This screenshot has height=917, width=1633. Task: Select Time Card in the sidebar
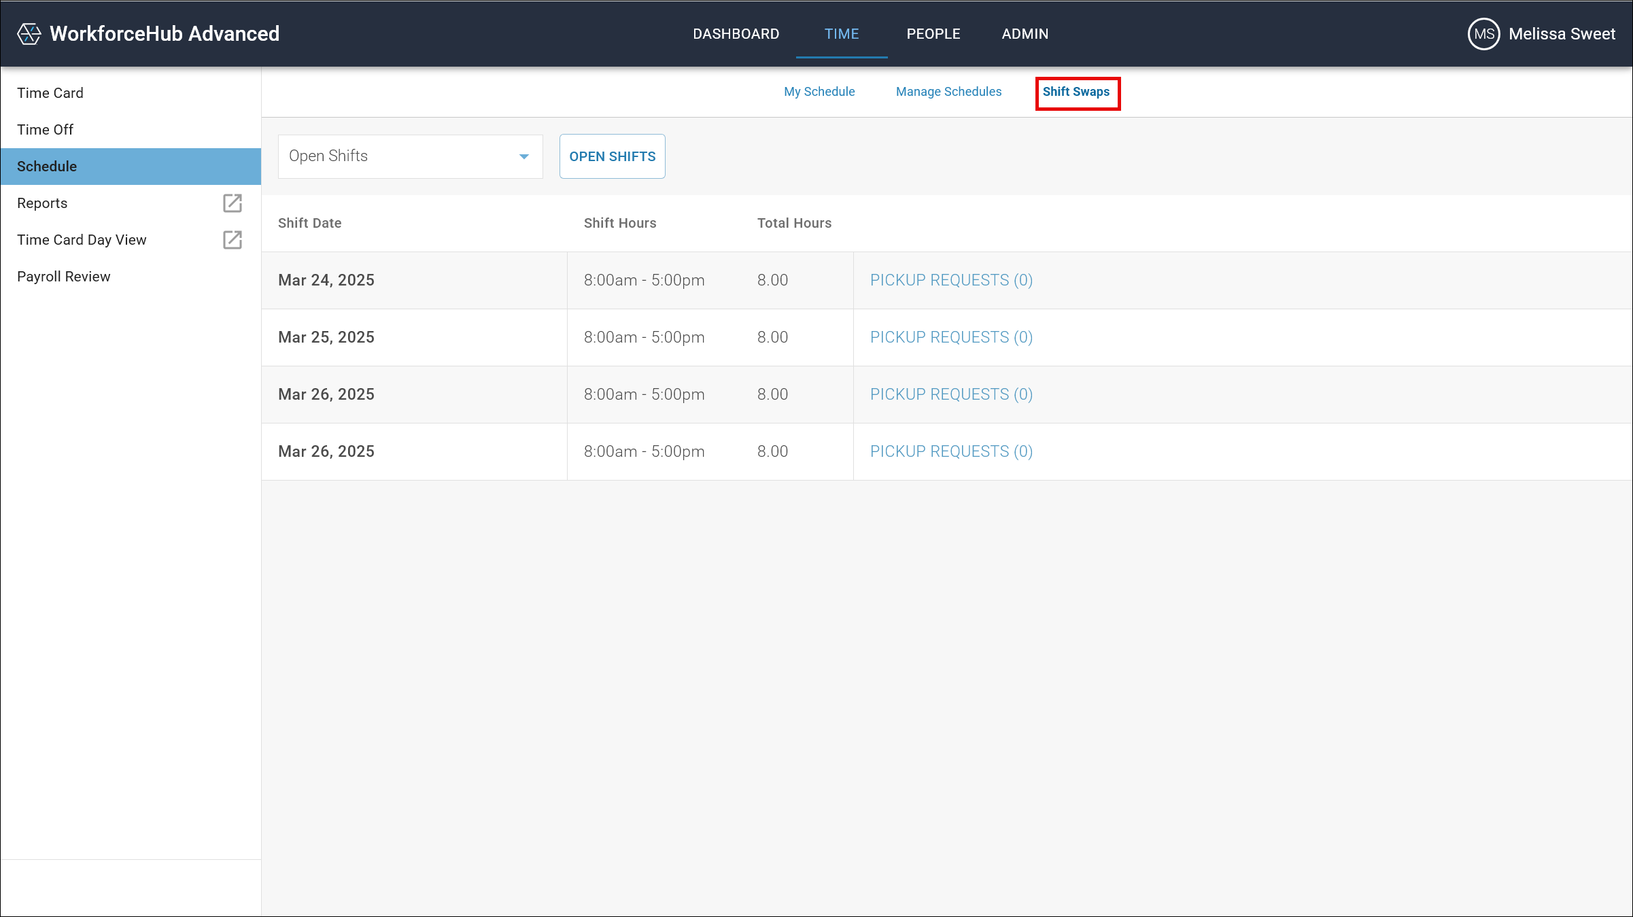pos(50,92)
